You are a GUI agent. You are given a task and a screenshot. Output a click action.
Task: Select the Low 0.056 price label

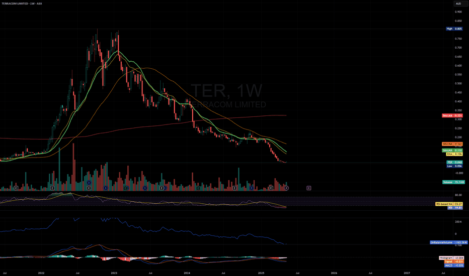[454, 166]
